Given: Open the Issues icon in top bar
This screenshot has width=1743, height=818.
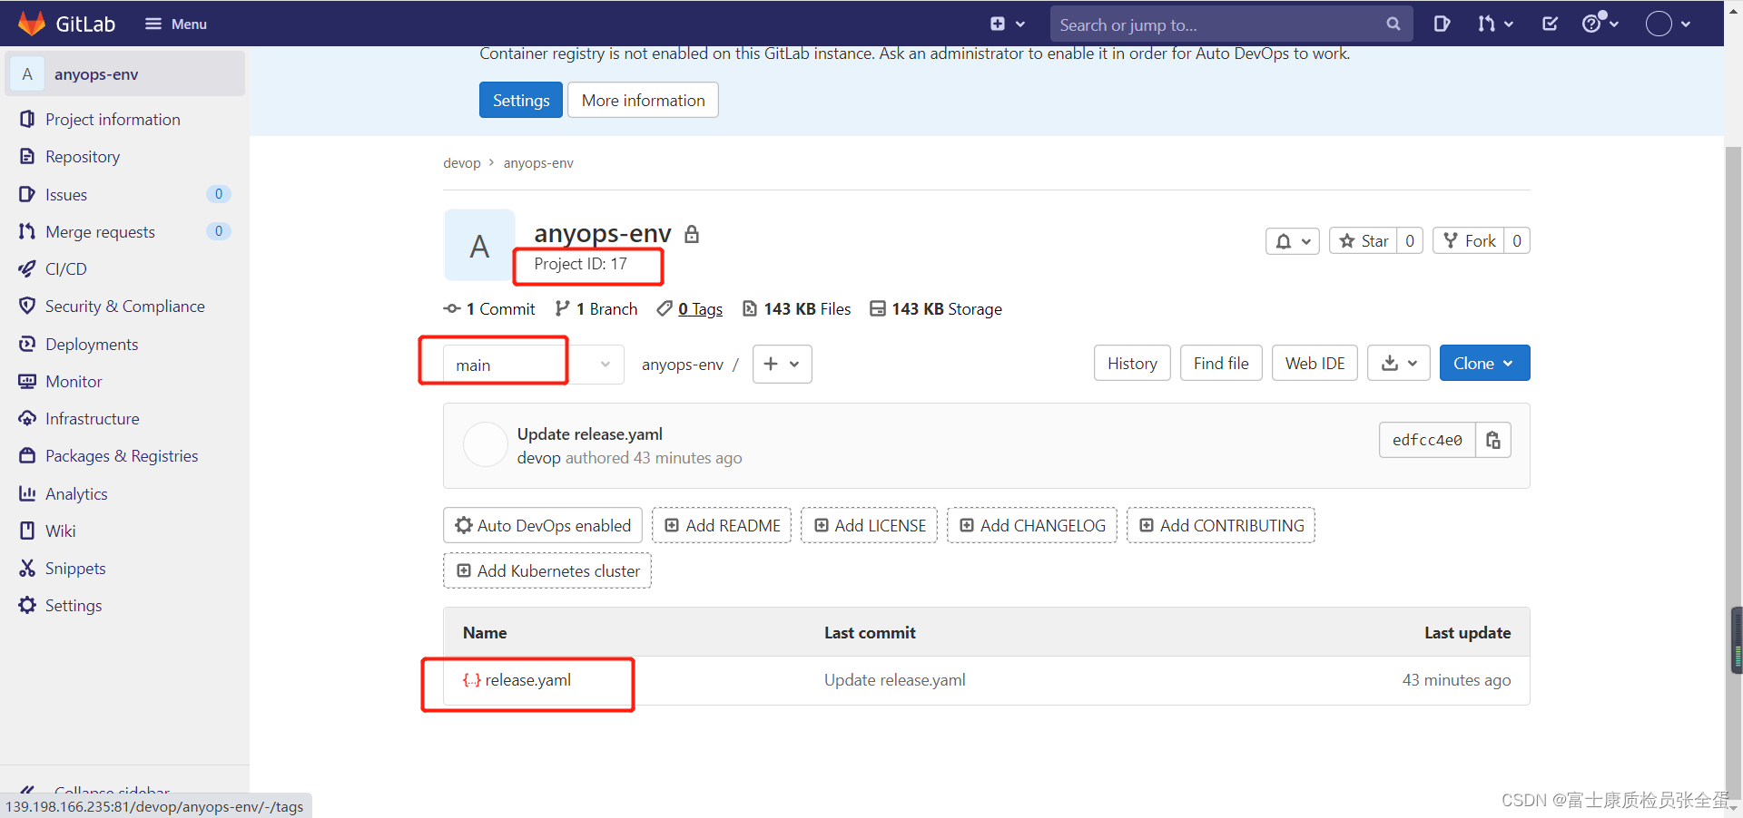Looking at the screenshot, I should tap(1442, 24).
